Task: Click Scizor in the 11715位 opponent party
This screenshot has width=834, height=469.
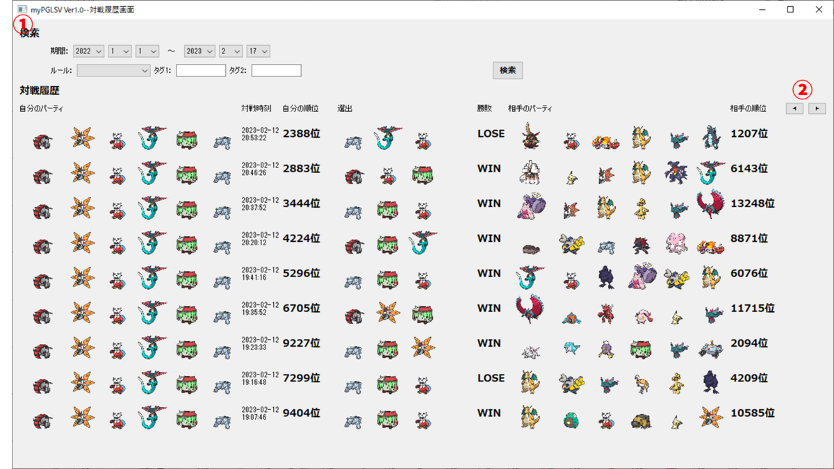Action: (606, 313)
